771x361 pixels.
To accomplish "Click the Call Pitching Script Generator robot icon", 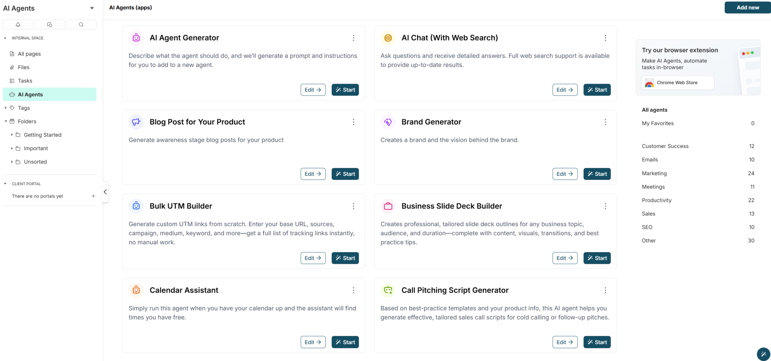I will 388,290.
